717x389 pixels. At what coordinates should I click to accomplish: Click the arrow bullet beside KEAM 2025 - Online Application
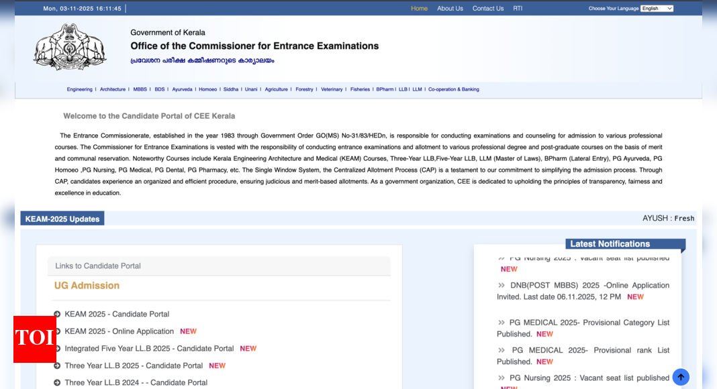(x=57, y=331)
